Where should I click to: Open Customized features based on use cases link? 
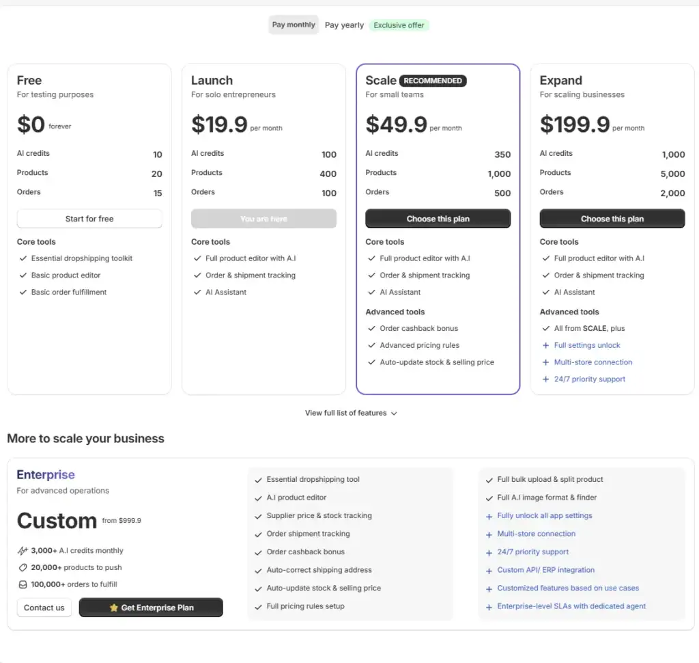coord(568,588)
